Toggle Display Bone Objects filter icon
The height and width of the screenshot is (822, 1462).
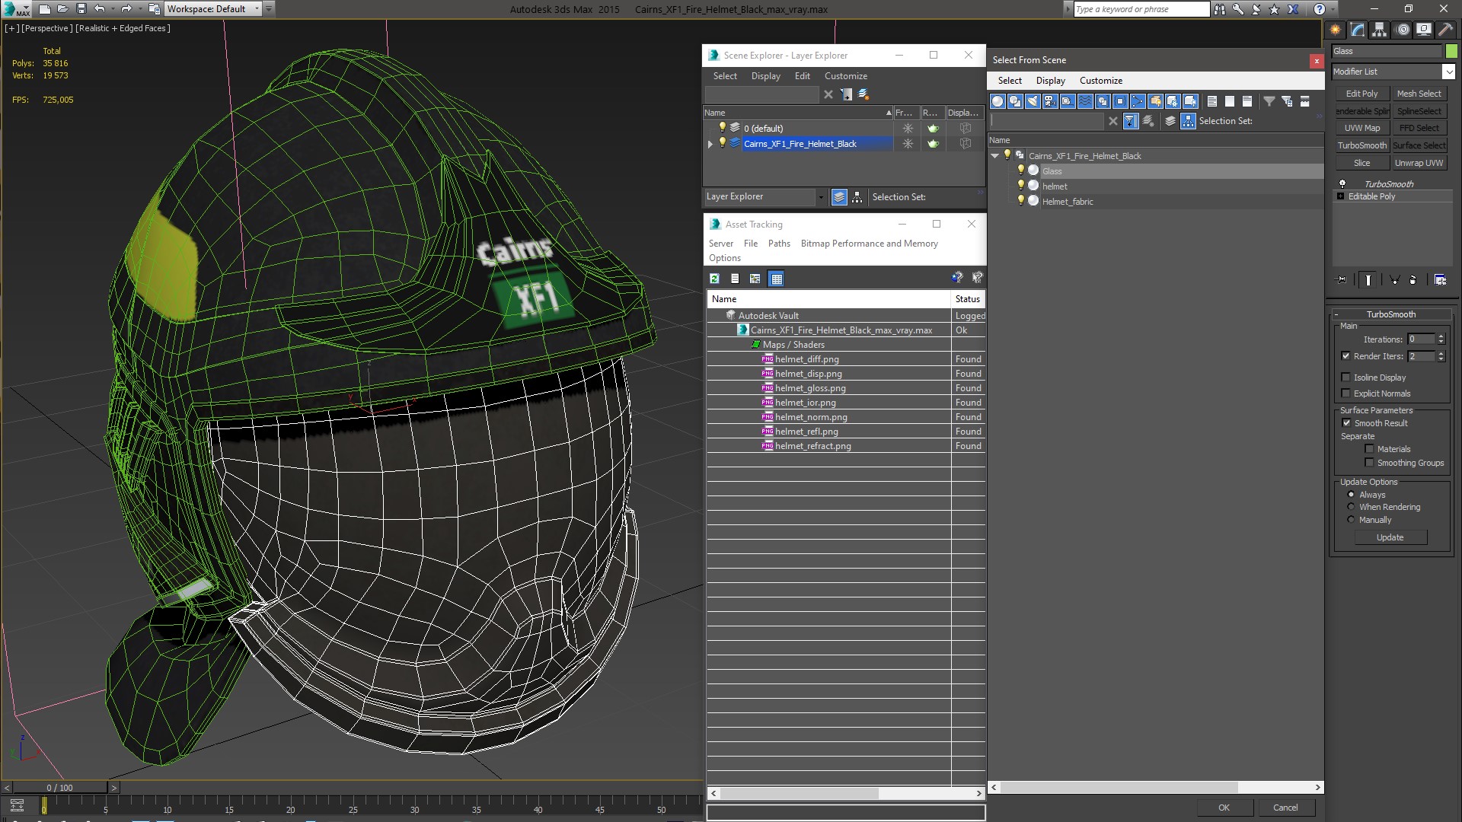1138,101
